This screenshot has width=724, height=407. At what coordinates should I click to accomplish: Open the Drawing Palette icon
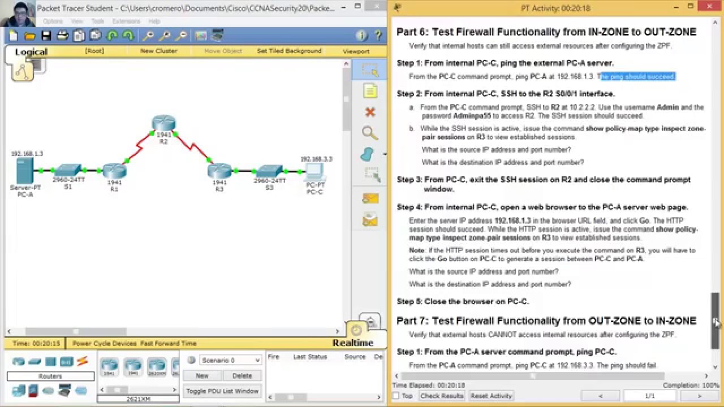tap(201, 36)
